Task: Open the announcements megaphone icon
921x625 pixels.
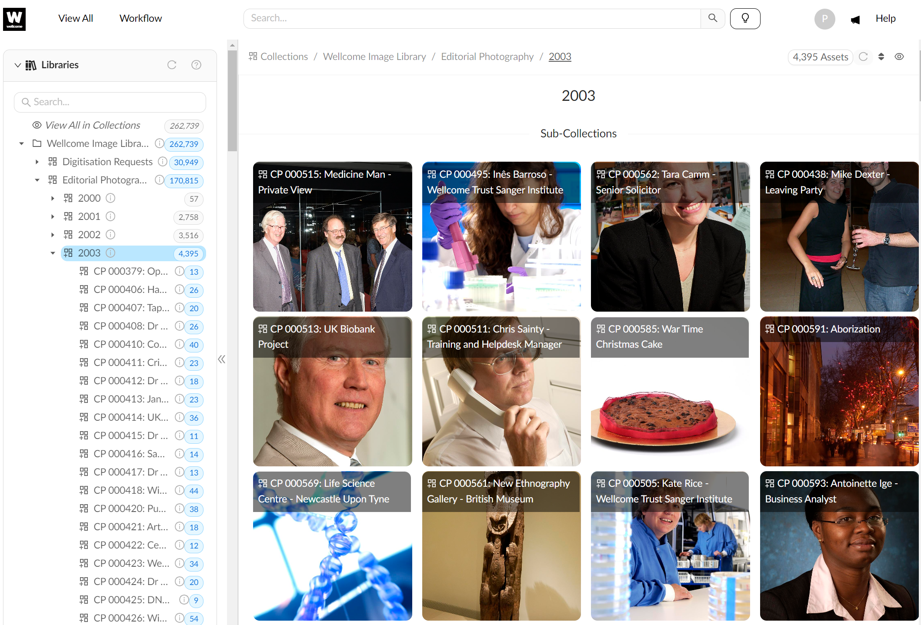Action: click(855, 20)
